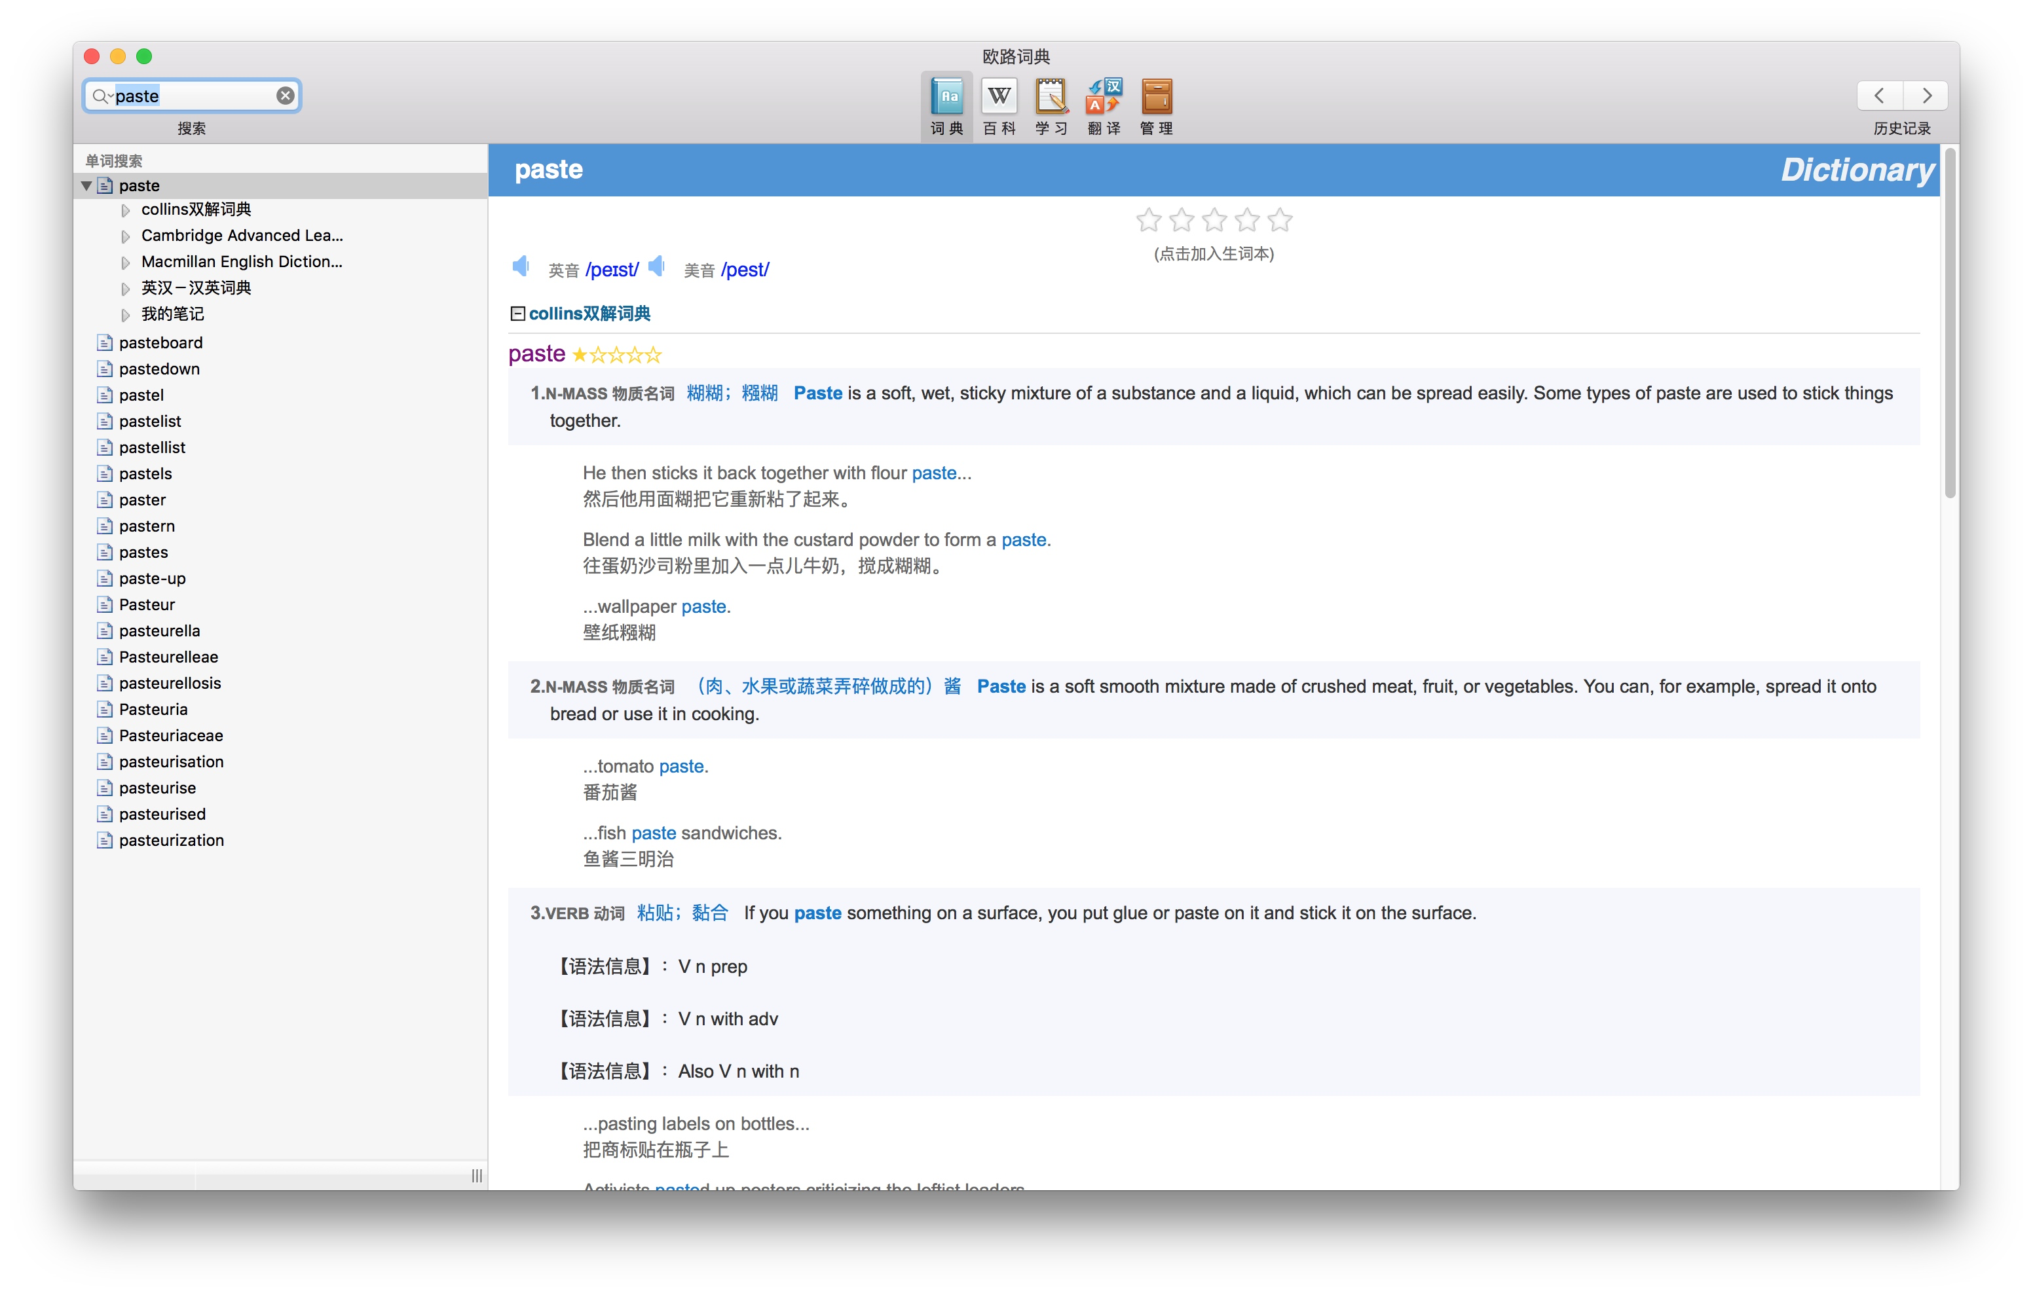Image resolution: width=2033 pixels, height=1295 pixels.
Task: Collapse the paste tree entry triangle
Action: (86, 186)
